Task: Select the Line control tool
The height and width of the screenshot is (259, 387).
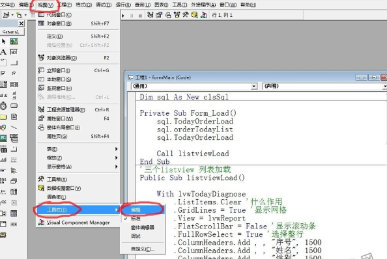Action: coord(14,128)
